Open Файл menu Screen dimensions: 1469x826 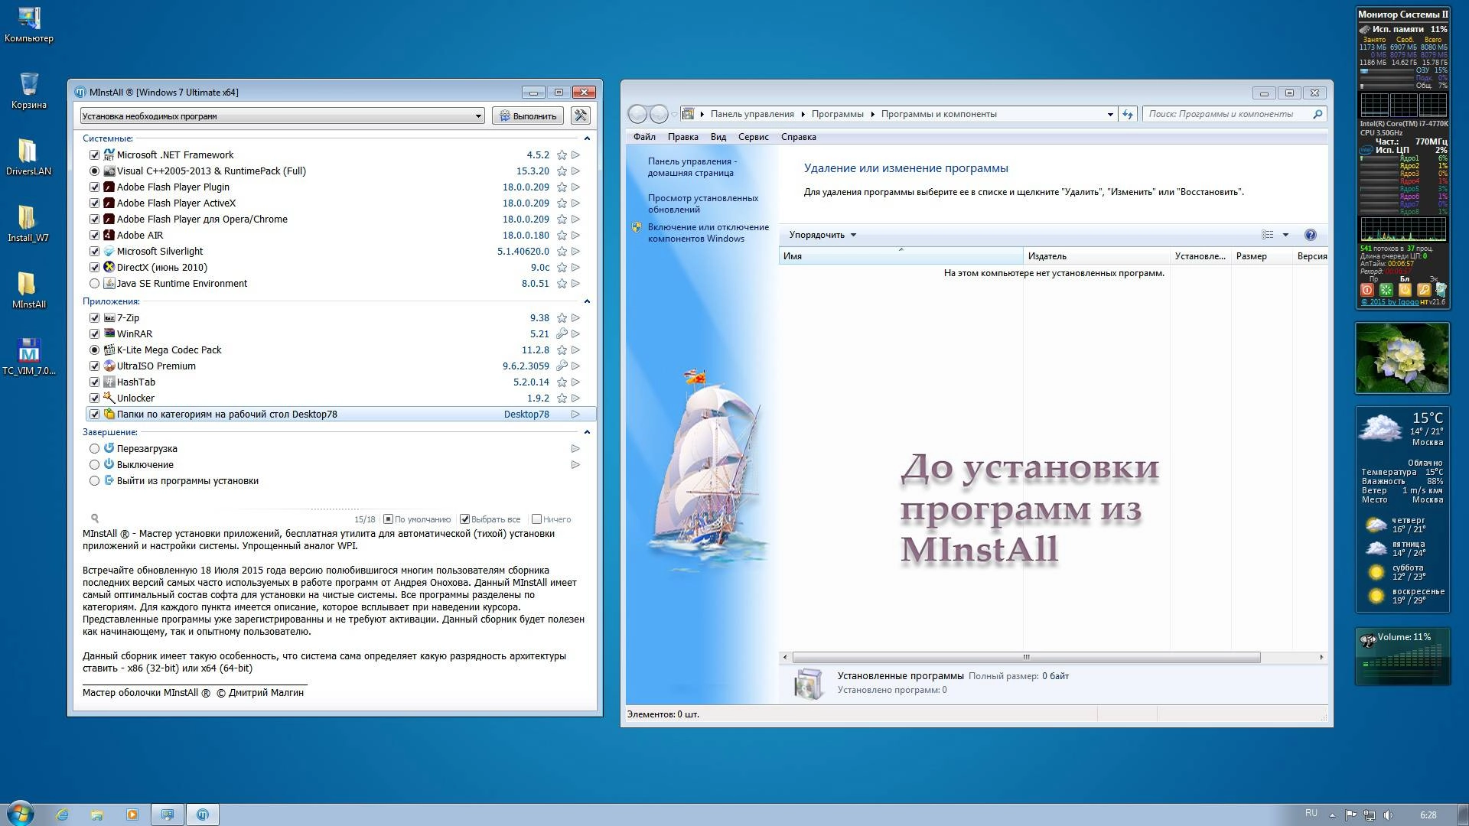[644, 137]
